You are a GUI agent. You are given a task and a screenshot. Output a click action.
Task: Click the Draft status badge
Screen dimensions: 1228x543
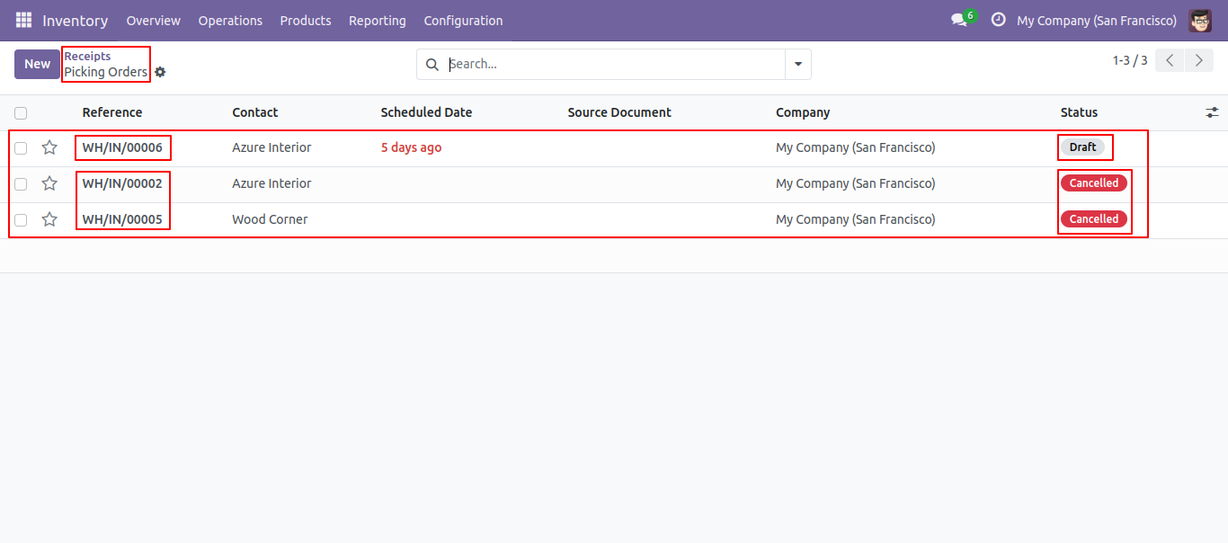coord(1082,147)
